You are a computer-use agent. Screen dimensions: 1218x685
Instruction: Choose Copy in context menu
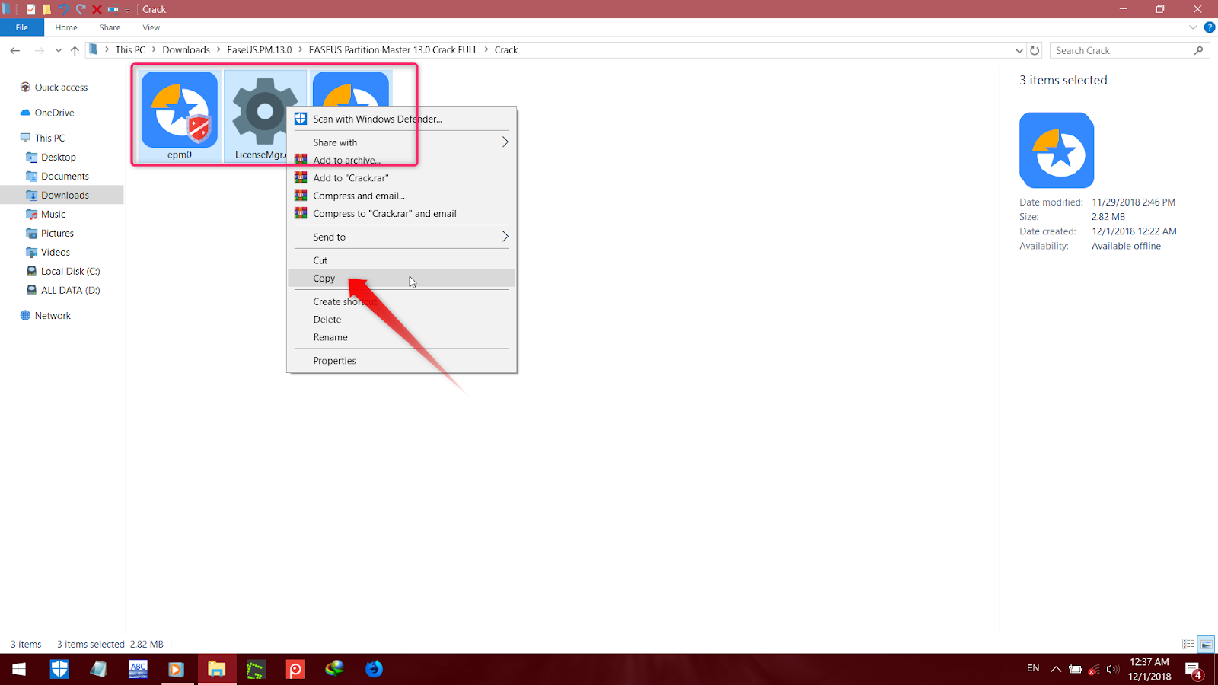coord(402,279)
